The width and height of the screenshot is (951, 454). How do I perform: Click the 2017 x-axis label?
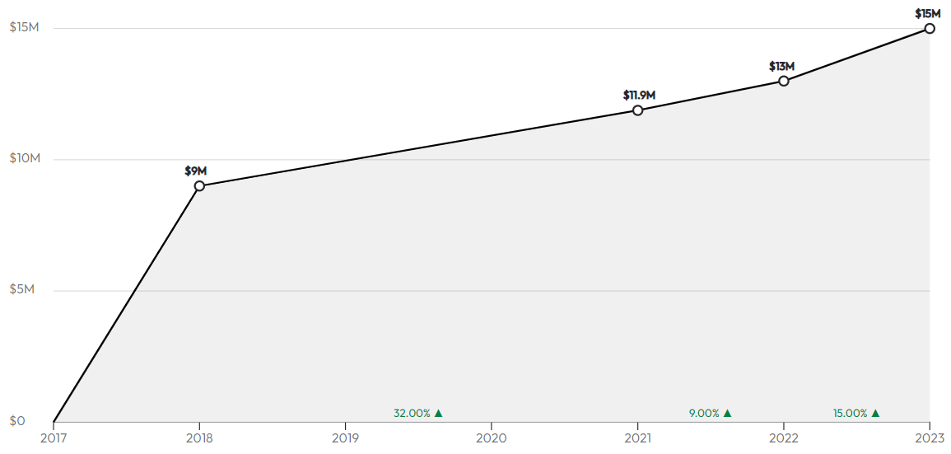(x=54, y=438)
